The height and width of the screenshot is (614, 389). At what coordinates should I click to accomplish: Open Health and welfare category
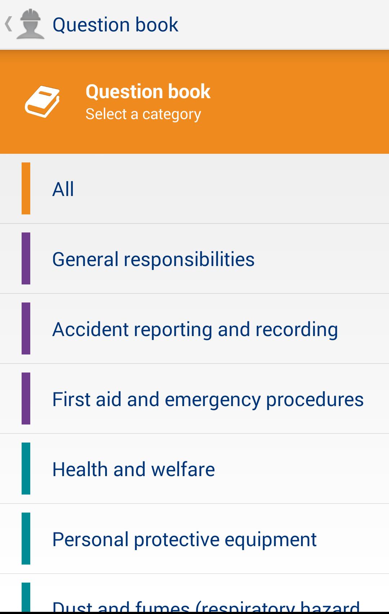click(x=194, y=469)
